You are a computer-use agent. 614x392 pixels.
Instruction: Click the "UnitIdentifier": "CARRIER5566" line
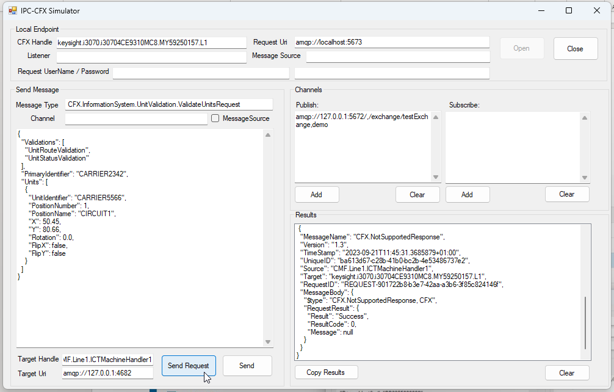tap(77, 198)
